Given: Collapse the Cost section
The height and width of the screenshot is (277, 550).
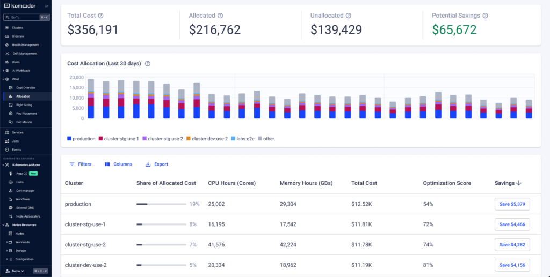Looking at the screenshot, I should [3, 79].
